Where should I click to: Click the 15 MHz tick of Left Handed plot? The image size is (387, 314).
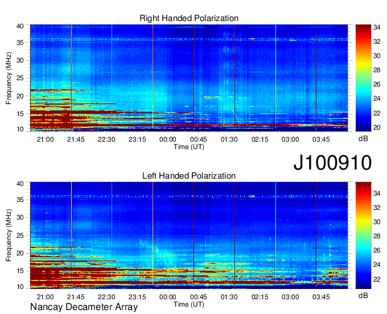click(20, 271)
